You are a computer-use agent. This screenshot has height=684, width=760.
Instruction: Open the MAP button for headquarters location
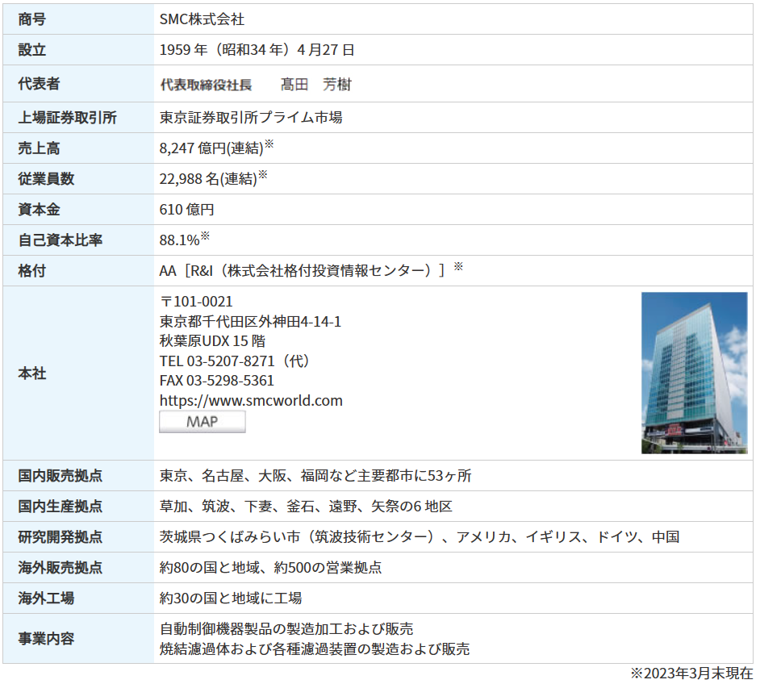[202, 421]
